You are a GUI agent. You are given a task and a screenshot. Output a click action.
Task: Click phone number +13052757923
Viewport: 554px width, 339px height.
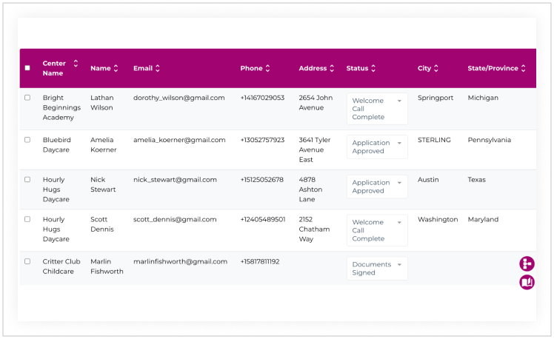[262, 140]
